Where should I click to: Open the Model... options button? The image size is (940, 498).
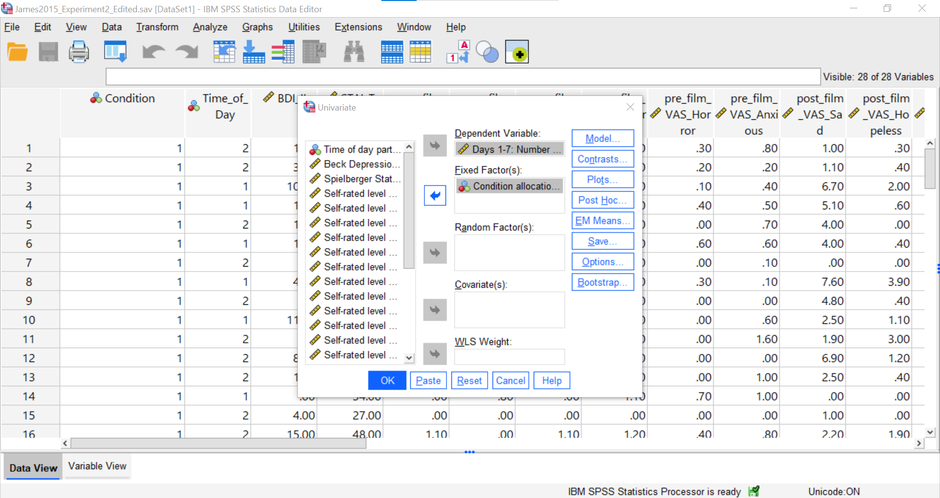[603, 138]
